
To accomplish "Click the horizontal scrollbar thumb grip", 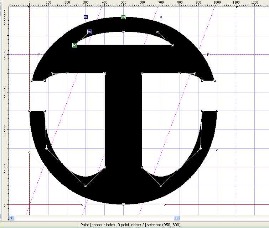I will (176, 218).
